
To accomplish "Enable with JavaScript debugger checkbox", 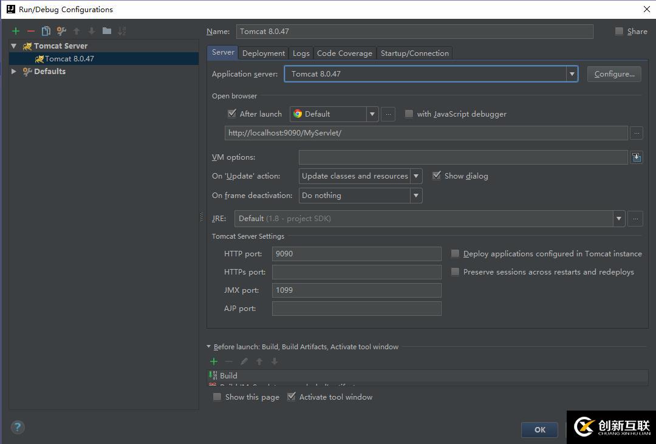I will click(409, 114).
